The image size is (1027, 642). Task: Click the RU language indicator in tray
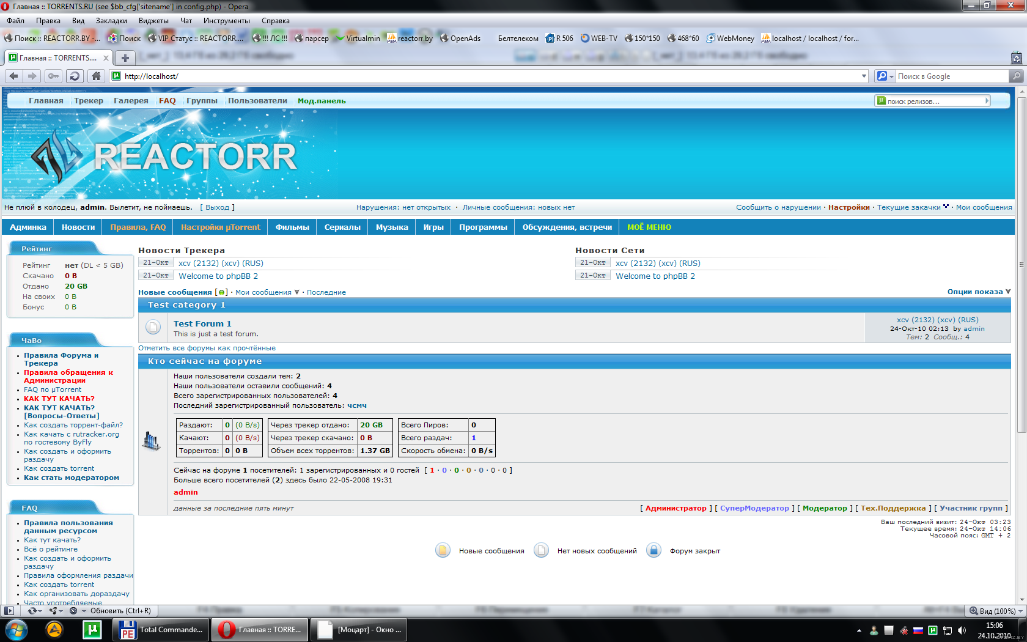[918, 630]
